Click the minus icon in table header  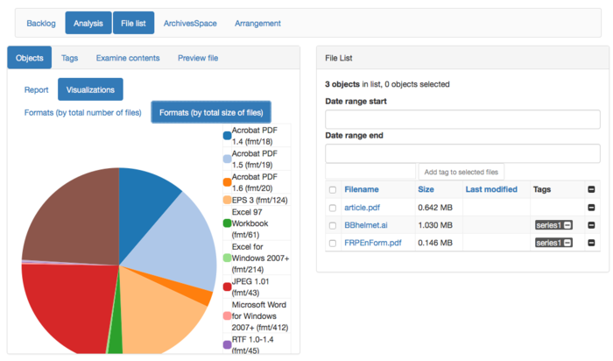pos(591,189)
